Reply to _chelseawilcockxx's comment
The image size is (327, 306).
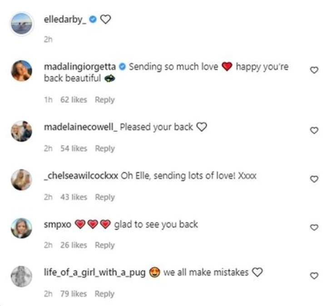(x=104, y=197)
